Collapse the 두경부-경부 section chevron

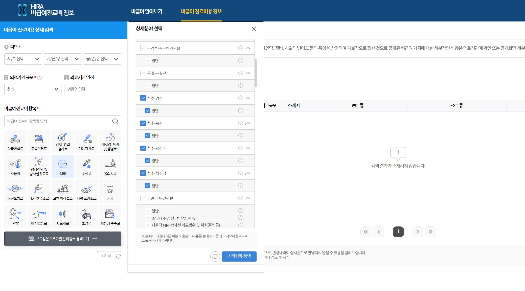(x=248, y=73)
